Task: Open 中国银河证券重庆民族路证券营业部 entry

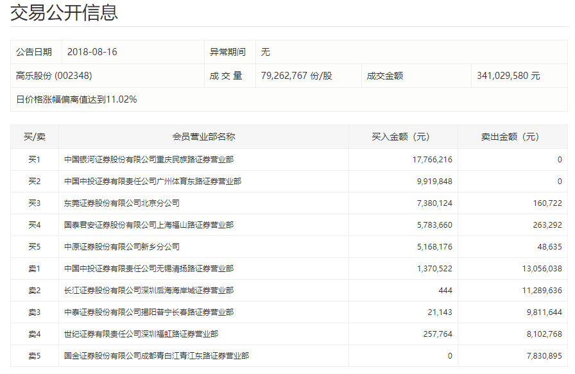Action: (x=149, y=160)
